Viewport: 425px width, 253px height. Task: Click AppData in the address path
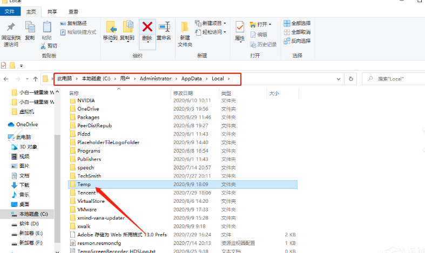coord(191,79)
